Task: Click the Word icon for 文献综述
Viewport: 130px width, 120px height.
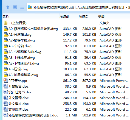Action: pos(5,109)
